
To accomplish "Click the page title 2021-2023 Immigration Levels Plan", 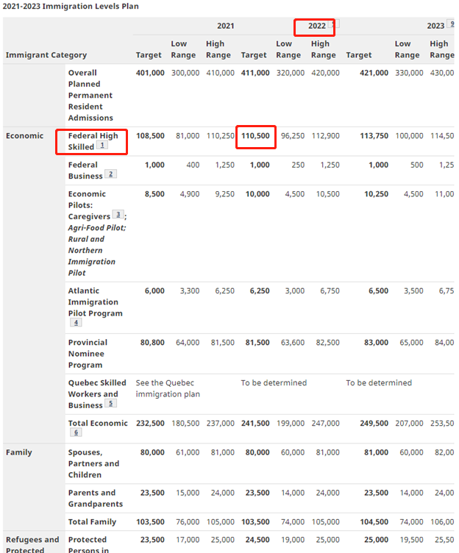I will click(71, 7).
